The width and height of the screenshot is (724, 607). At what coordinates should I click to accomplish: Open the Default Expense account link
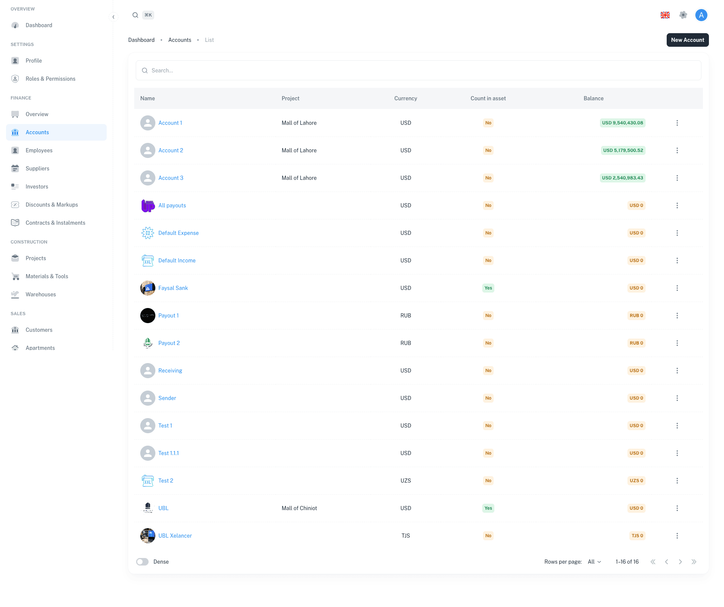coord(178,233)
